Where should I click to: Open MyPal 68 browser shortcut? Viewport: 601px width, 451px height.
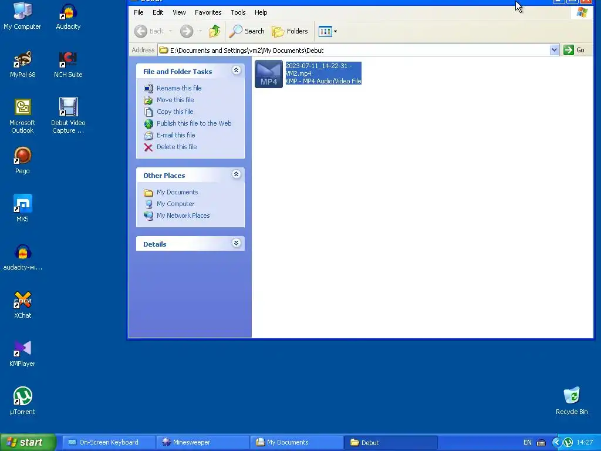click(x=22, y=64)
